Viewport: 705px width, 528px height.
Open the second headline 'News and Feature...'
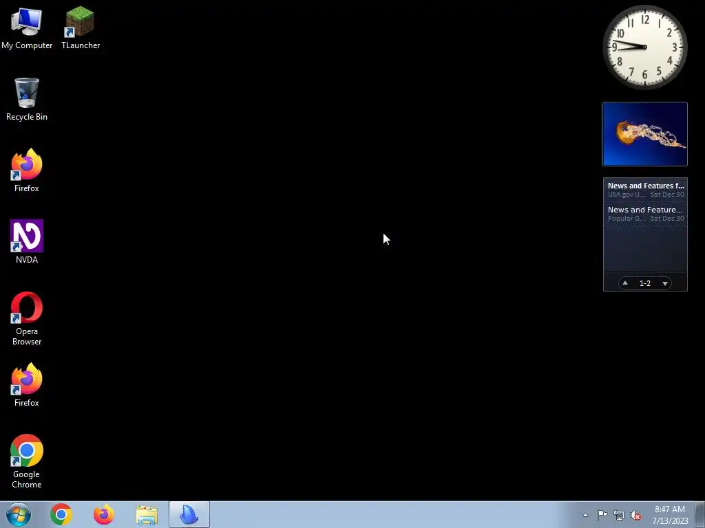[644, 210]
